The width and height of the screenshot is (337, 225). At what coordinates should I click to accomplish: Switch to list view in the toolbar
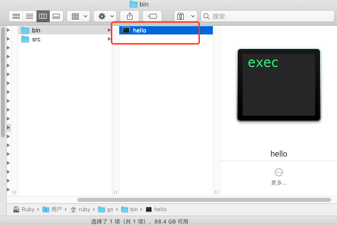[30, 16]
